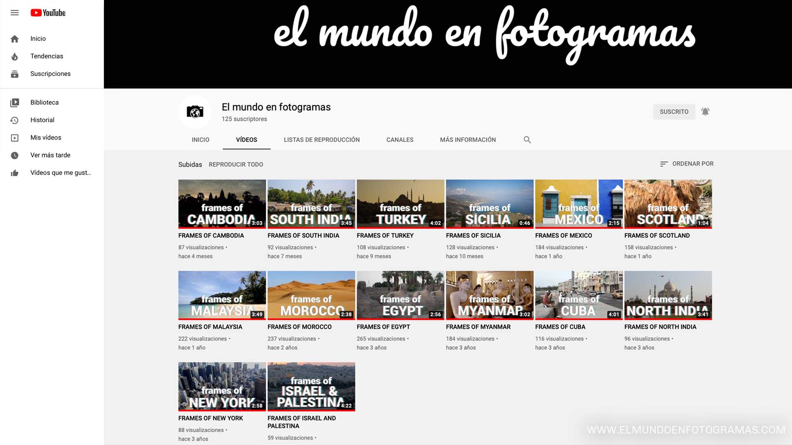Open the Frames of Mexico thumbnail

pos(579,204)
